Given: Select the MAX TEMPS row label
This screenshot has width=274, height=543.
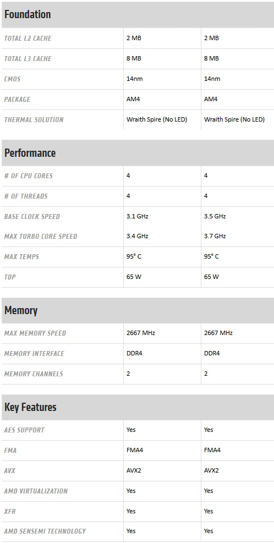Looking at the screenshot, I should [21, 257].
